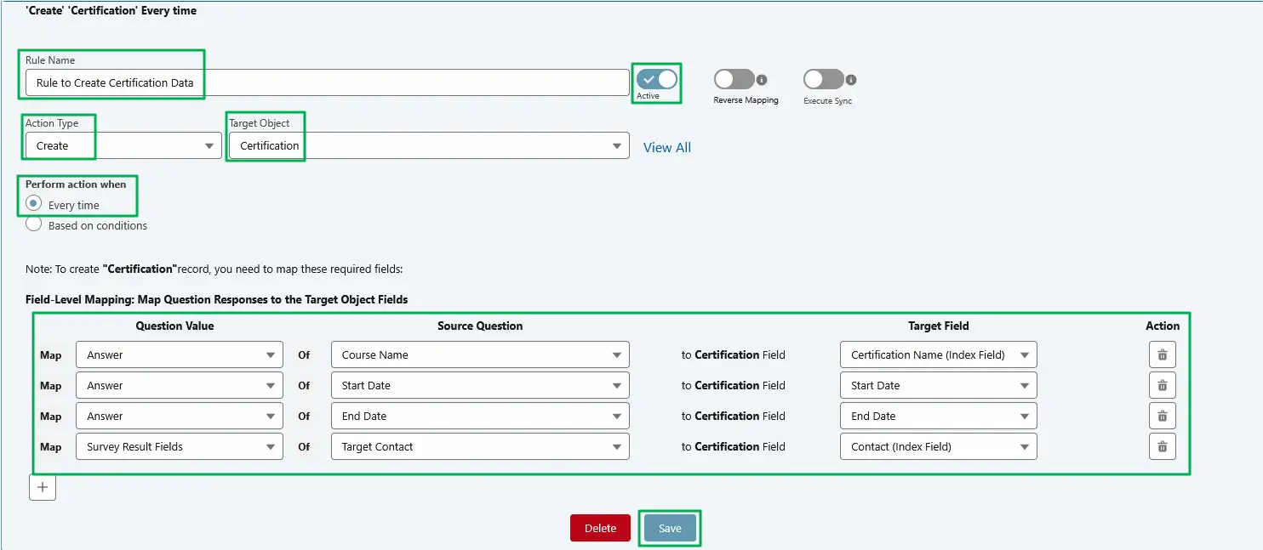
Task: Disable the Active toggle
Action: click(655, 78)
